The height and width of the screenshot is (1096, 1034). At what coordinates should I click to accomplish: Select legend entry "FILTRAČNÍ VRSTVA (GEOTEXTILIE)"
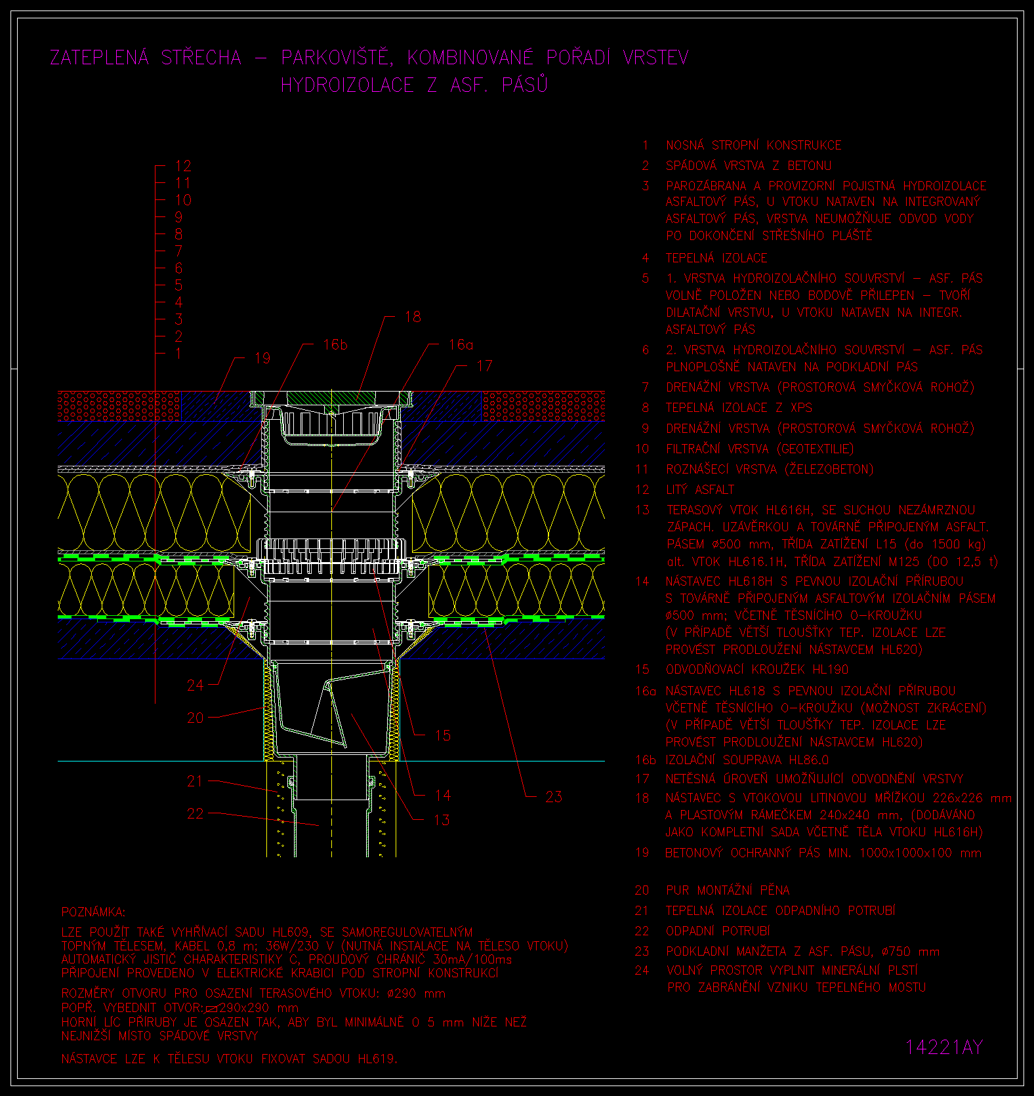coord(760,449)
